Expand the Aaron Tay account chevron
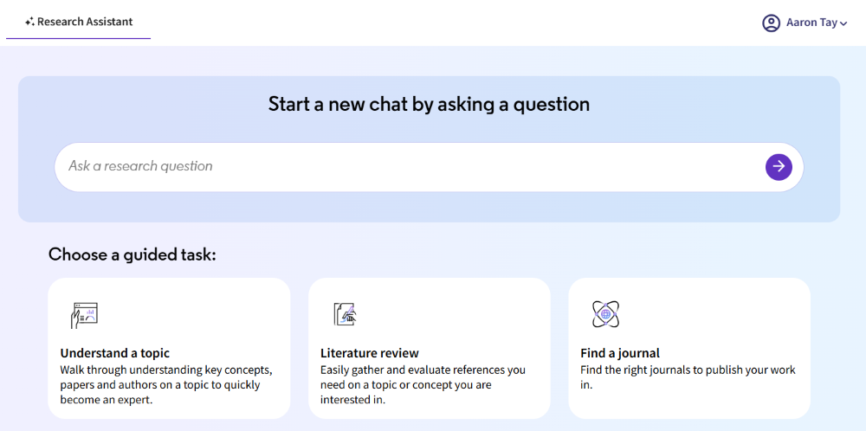The width and height of the screenshot is (866, 431). [x=843, y=23]
